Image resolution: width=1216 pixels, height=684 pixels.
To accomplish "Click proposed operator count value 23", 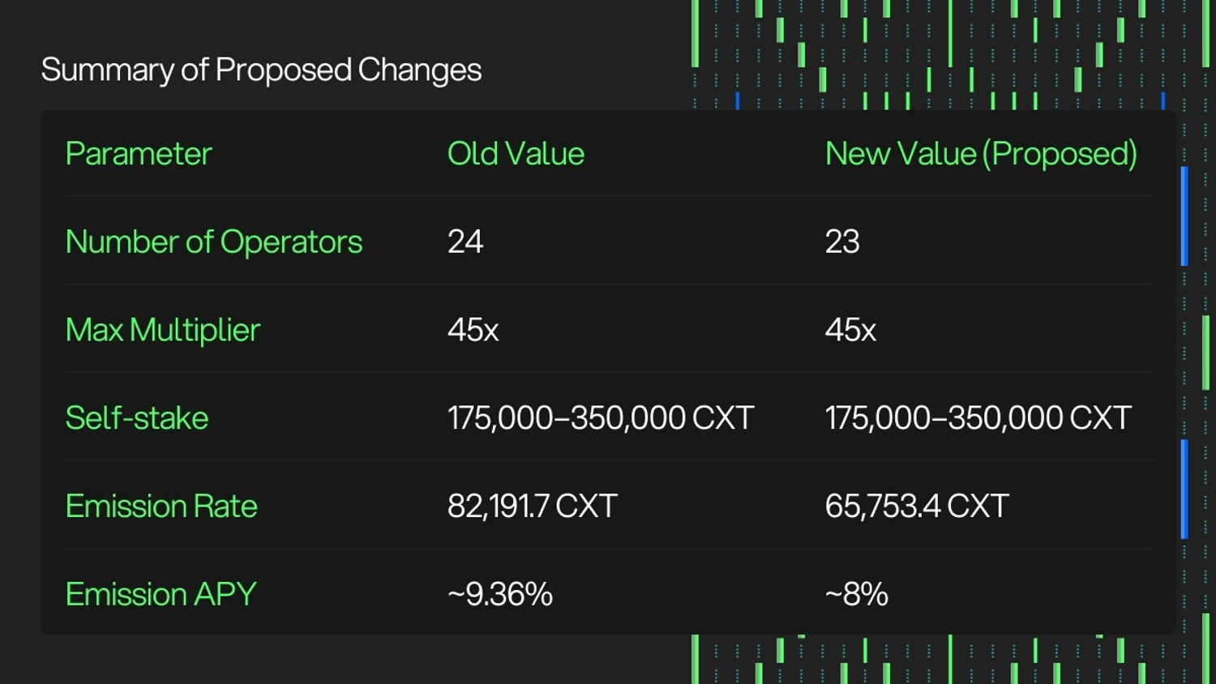I will click(842, 242).
